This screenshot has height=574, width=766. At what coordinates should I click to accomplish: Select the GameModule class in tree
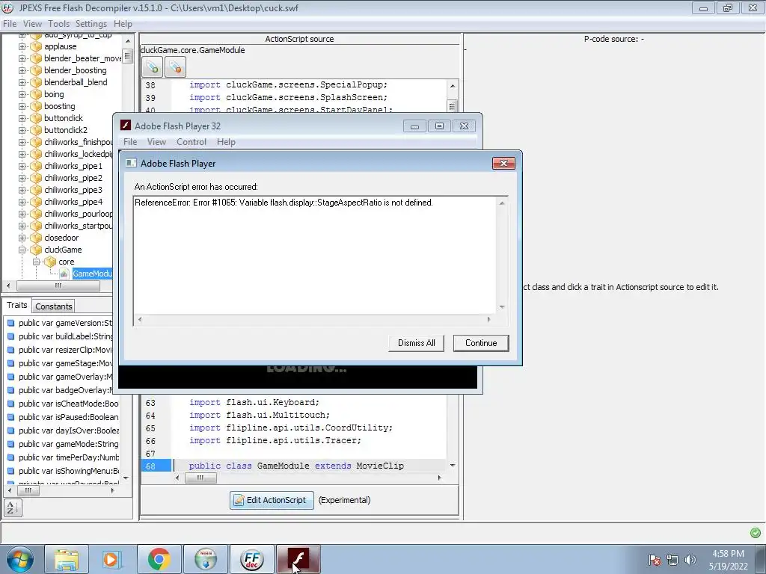click(x=92, y=274)
